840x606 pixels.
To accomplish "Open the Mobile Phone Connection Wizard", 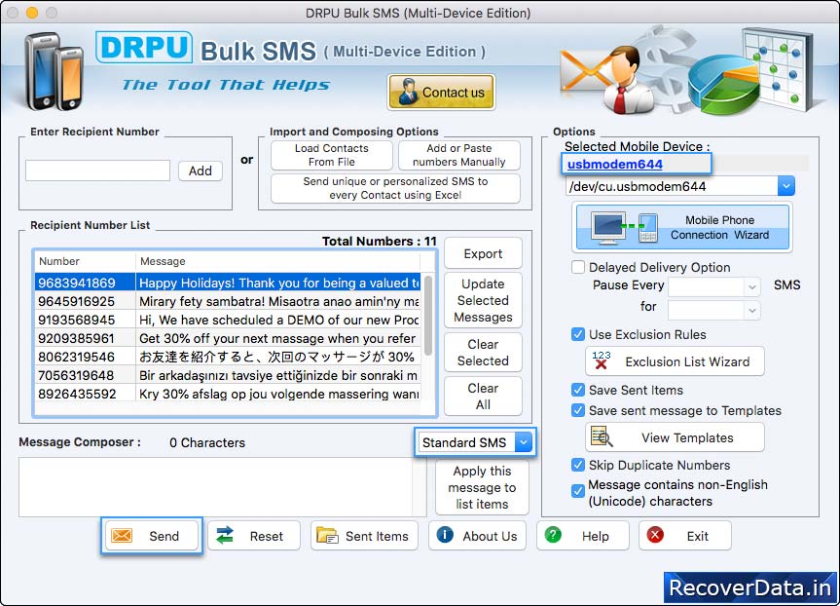I will point(682,227).
